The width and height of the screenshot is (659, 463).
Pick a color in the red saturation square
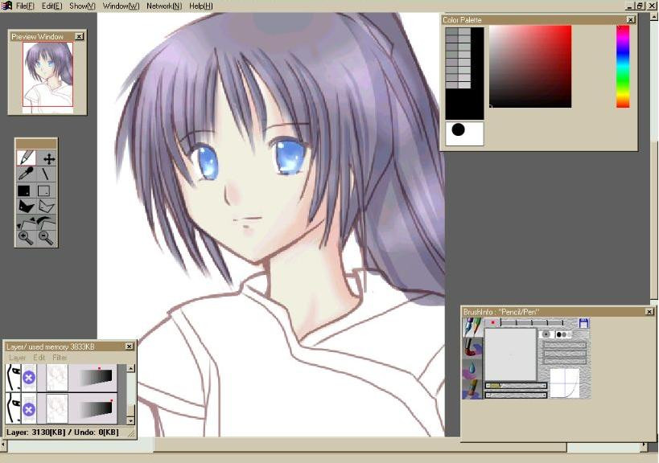pyautogui.click(x=530, y=67)
